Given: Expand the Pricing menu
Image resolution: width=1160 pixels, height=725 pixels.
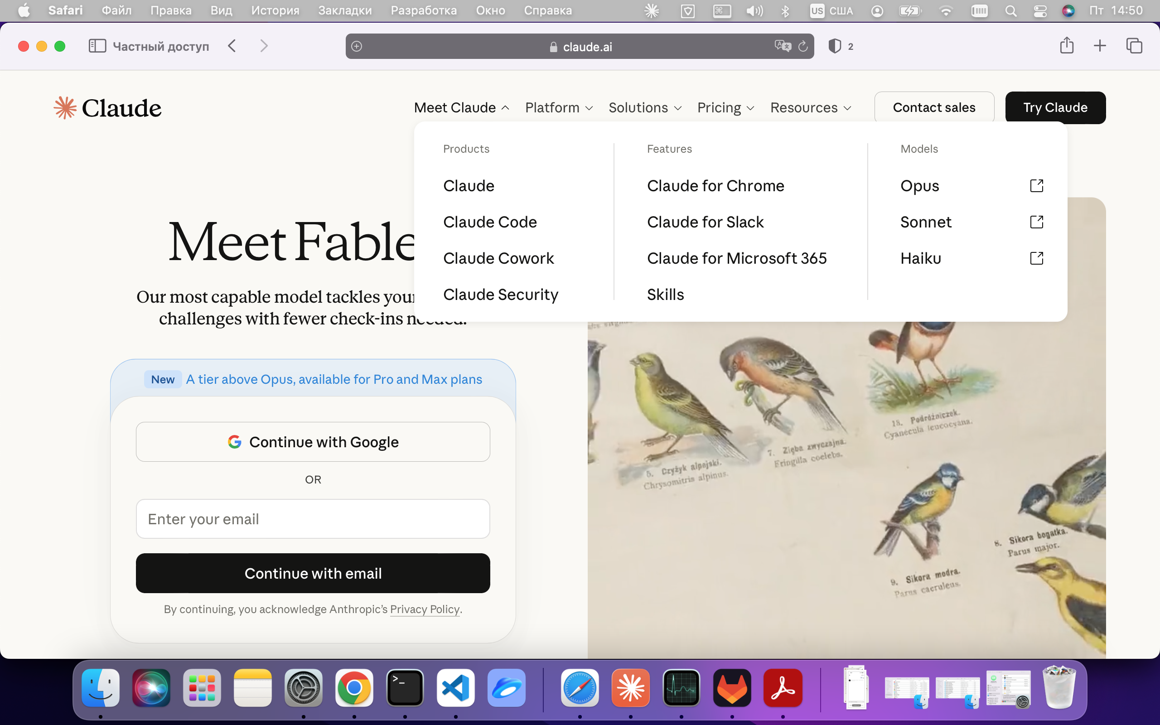Looking at the screenshot, I should 726,107.
